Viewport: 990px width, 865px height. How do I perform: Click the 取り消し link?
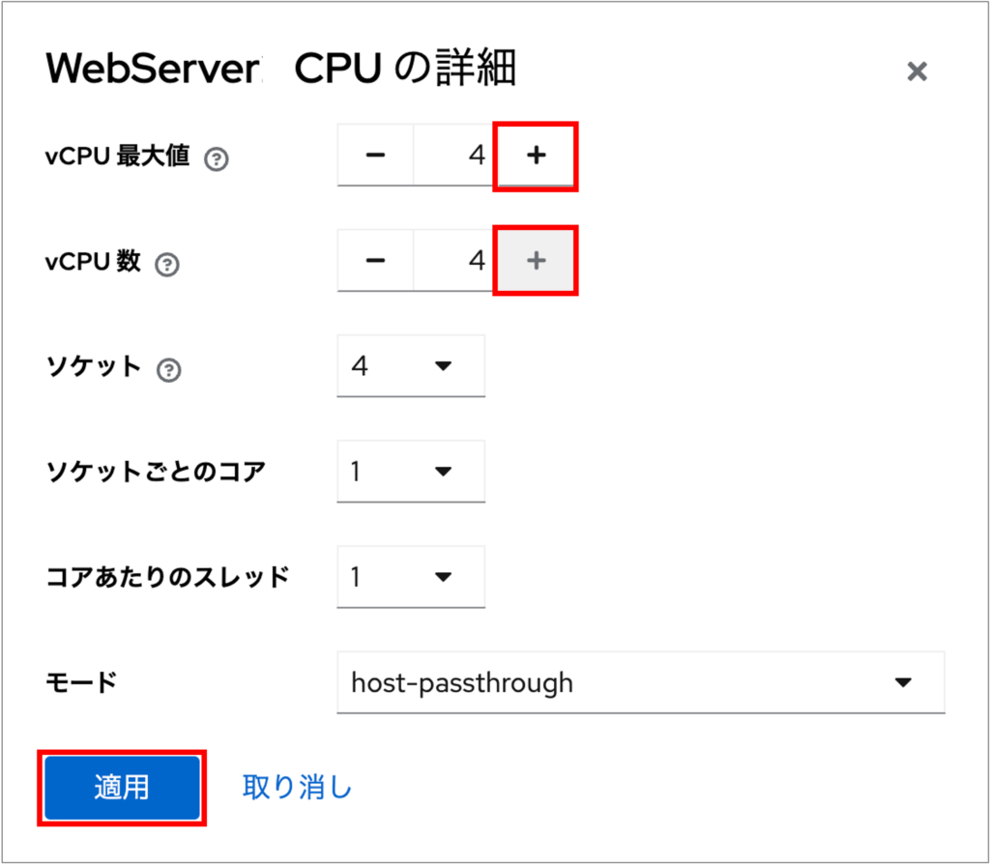(297, 788)
